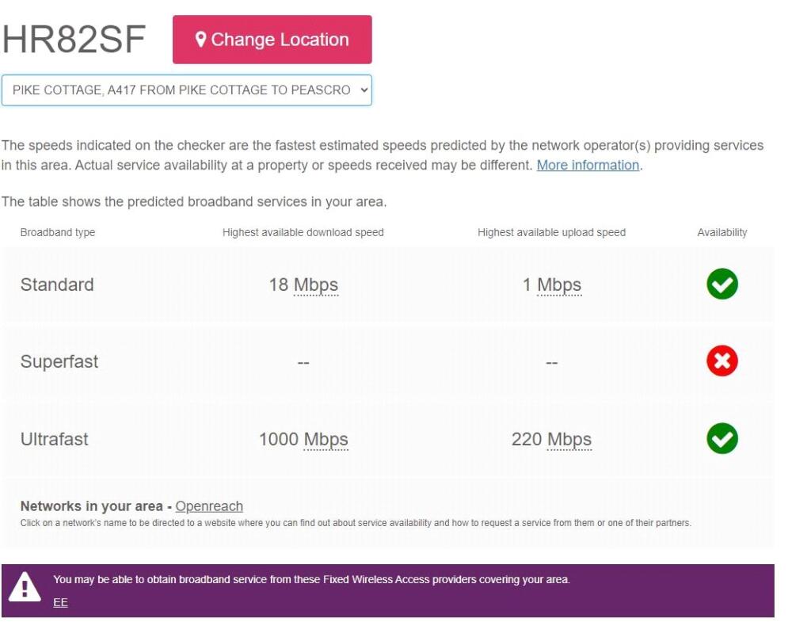Click the HR82SF postcode heading
The height and width of the screenshot is (622, 811).
pos(74,40)
